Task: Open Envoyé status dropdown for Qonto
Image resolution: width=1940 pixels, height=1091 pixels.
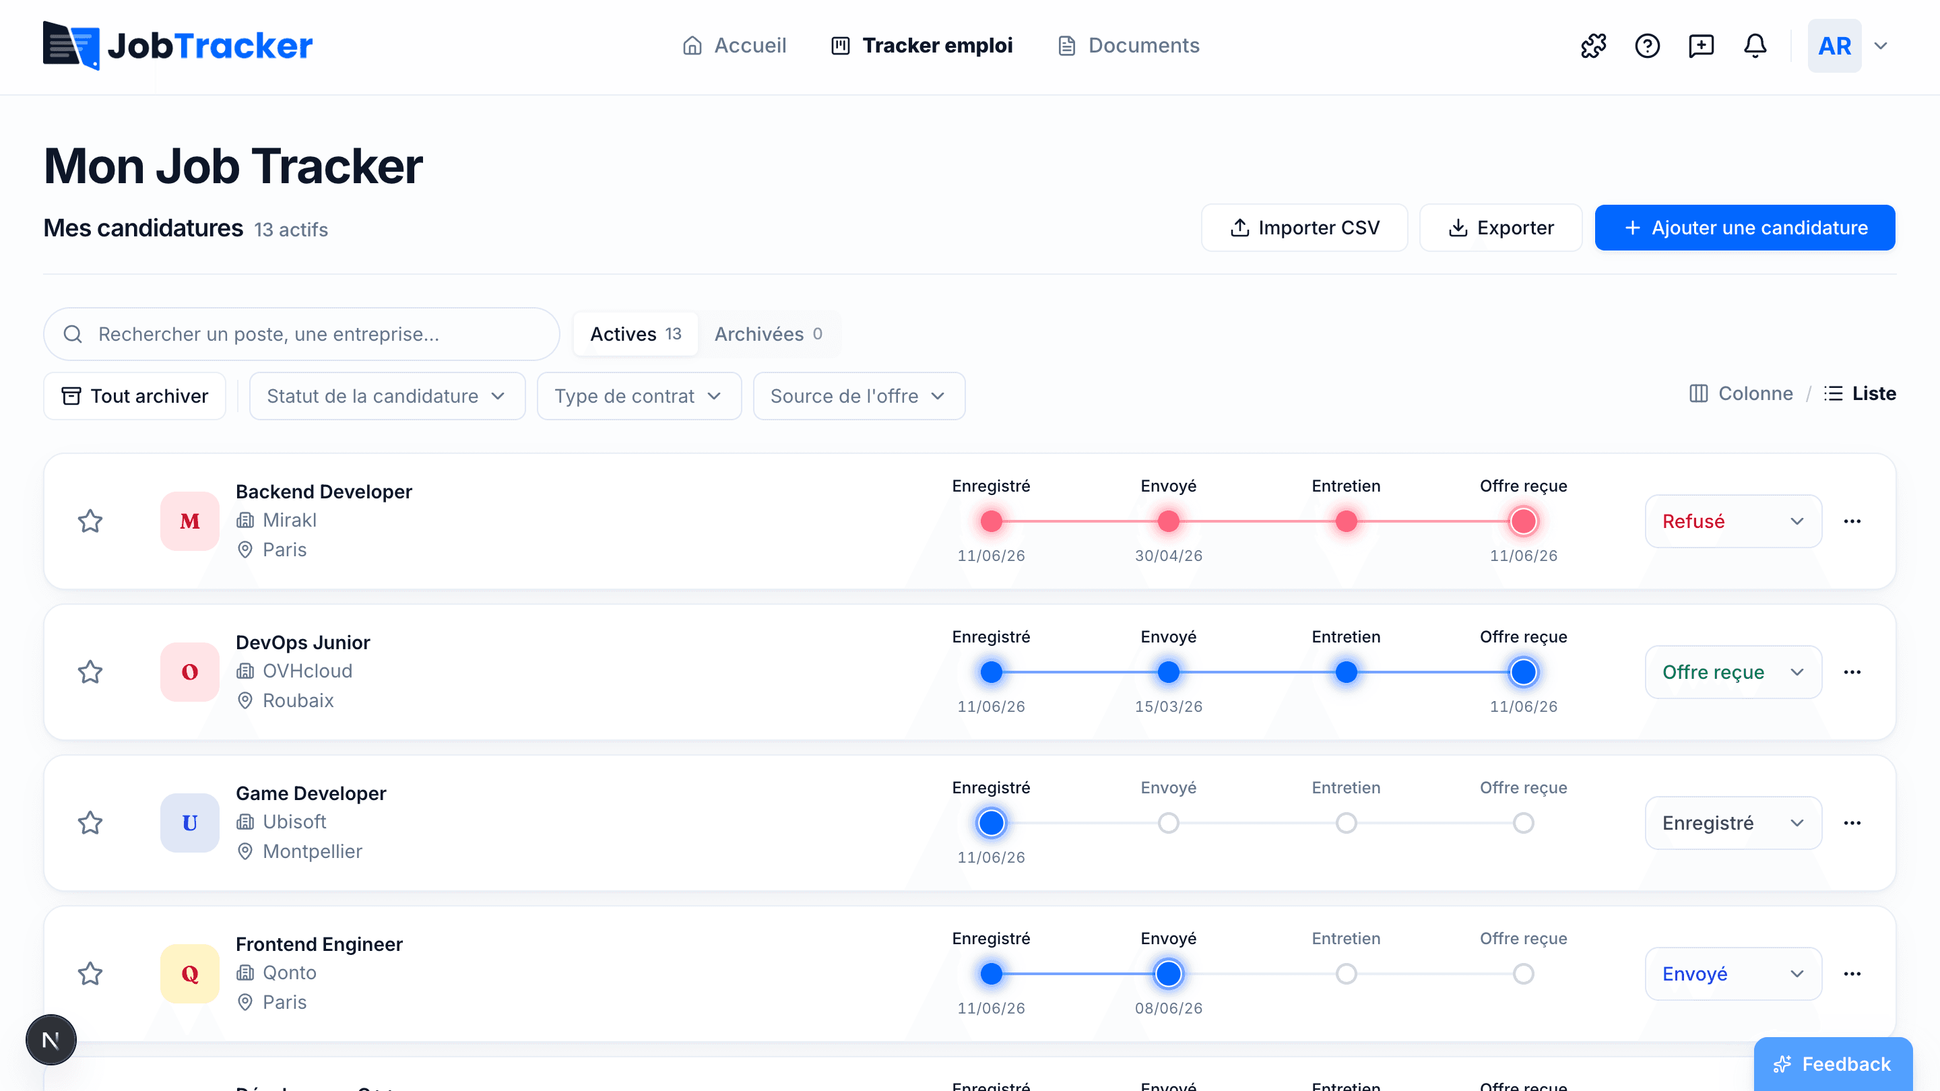Action: click(x=1734, y=974)
